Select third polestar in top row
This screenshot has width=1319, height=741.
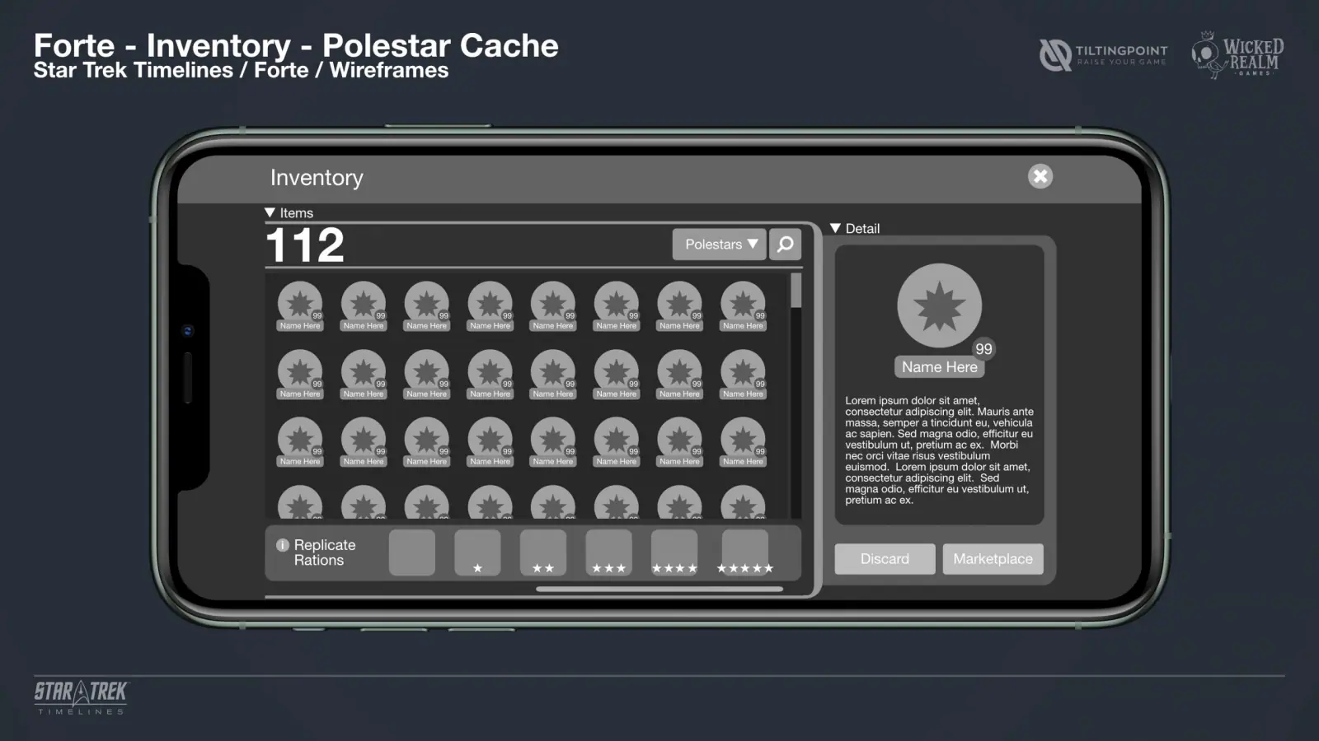(x=427, y=305)
